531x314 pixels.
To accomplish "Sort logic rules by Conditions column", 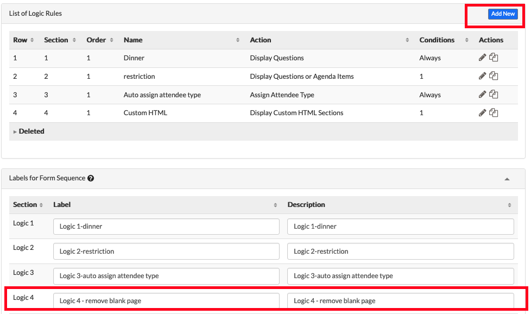I will (x=466, y=40).
